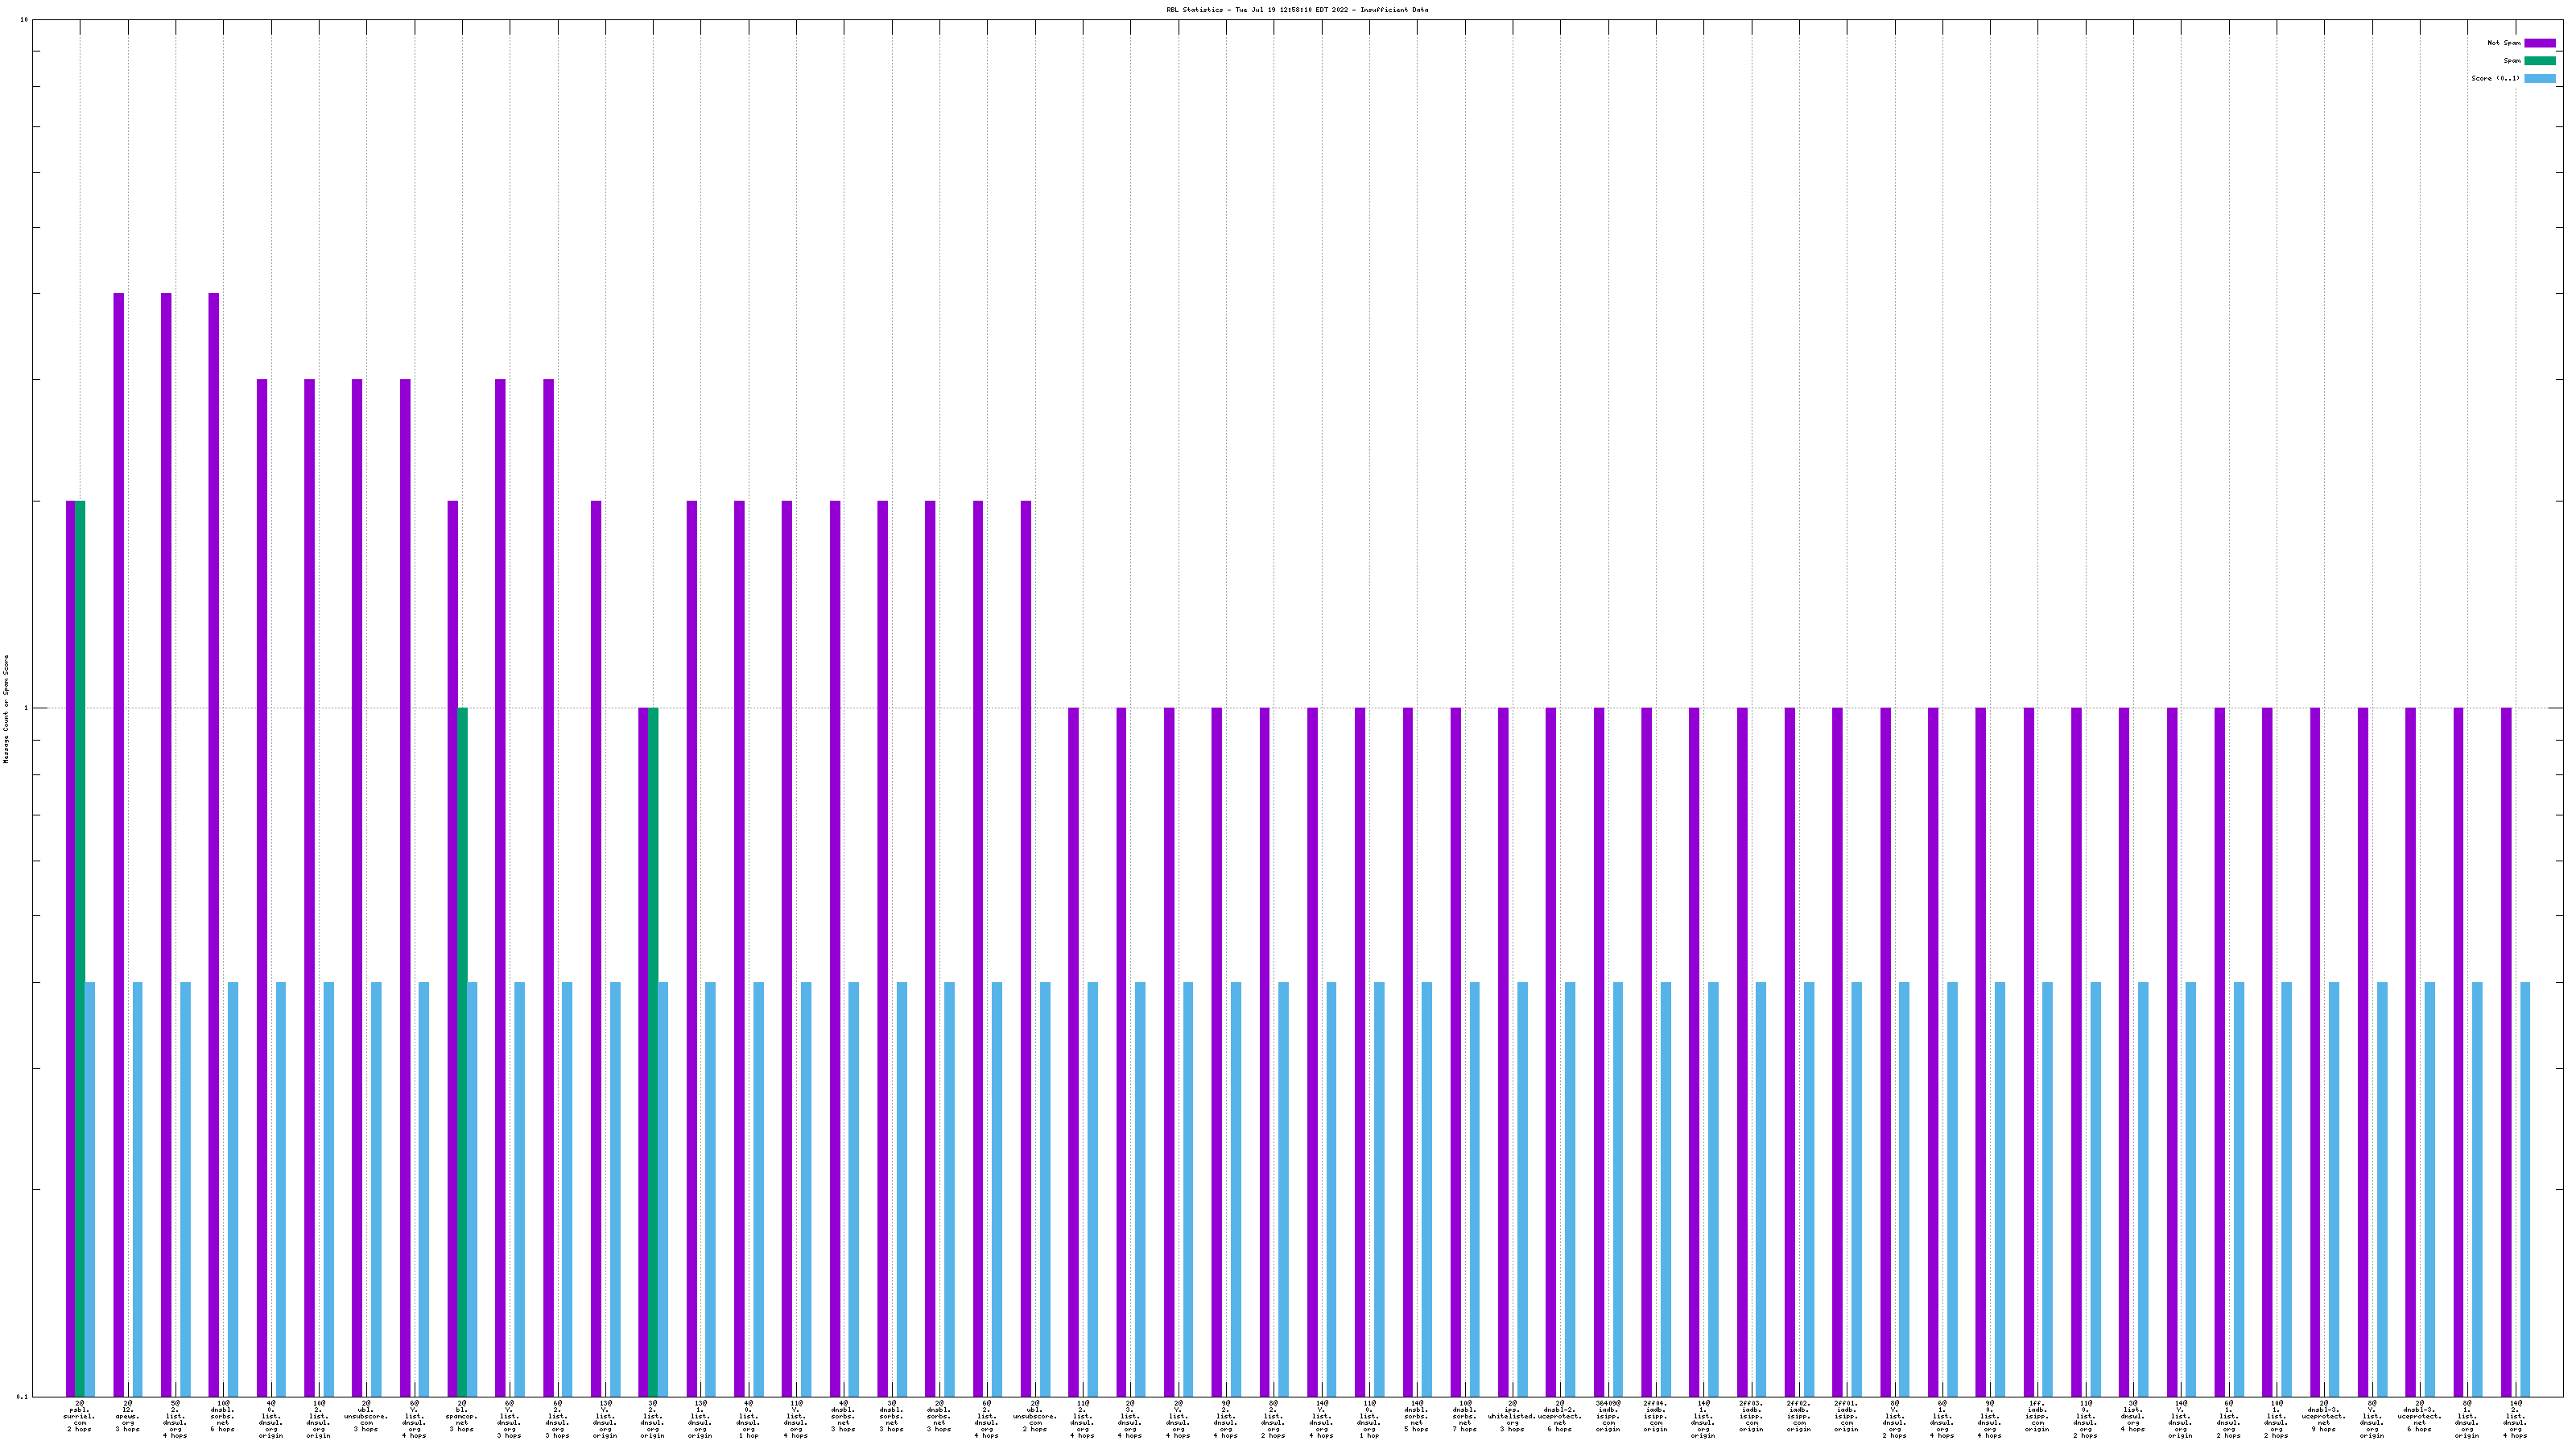The height and width of the screenshot is (1449, 2576).
Task: Click the dnsbl-2.uceprotect.net 6 hops label
Action: [x=1559, y=1417]
